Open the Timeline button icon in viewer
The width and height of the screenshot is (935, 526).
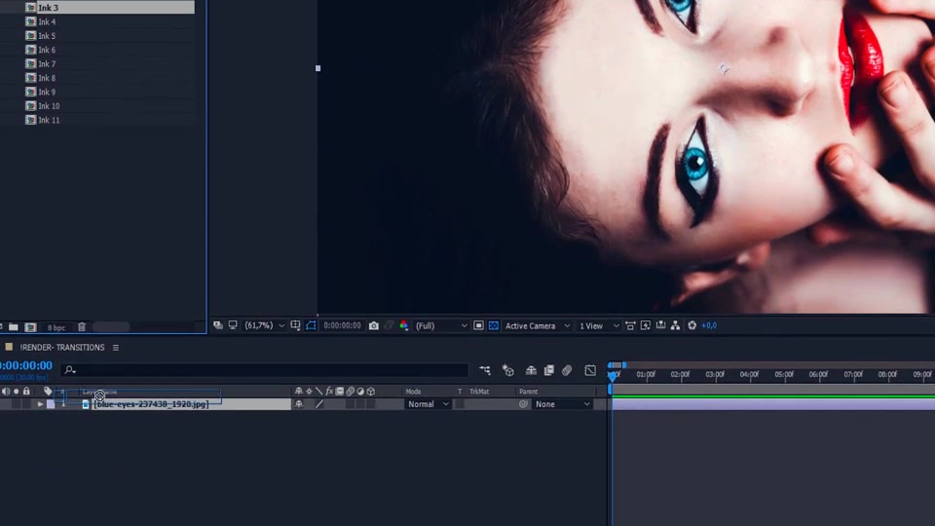pyautogui.click(x=660, y=325)
